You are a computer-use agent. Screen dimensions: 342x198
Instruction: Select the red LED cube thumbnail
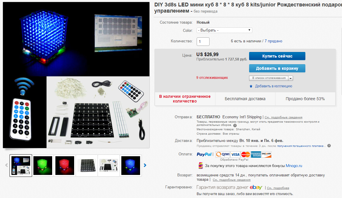click(x=65, y=165)
